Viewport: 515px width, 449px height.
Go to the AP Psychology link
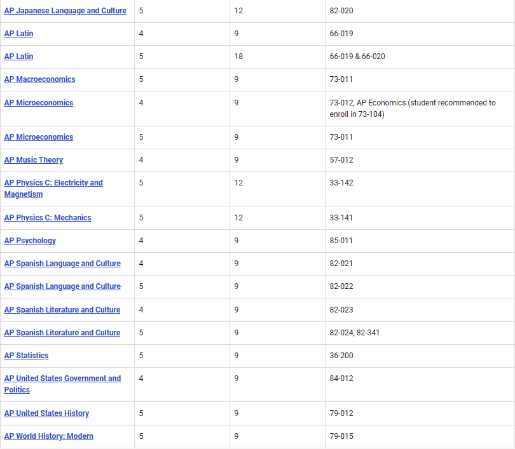click(x=30, y=241)
